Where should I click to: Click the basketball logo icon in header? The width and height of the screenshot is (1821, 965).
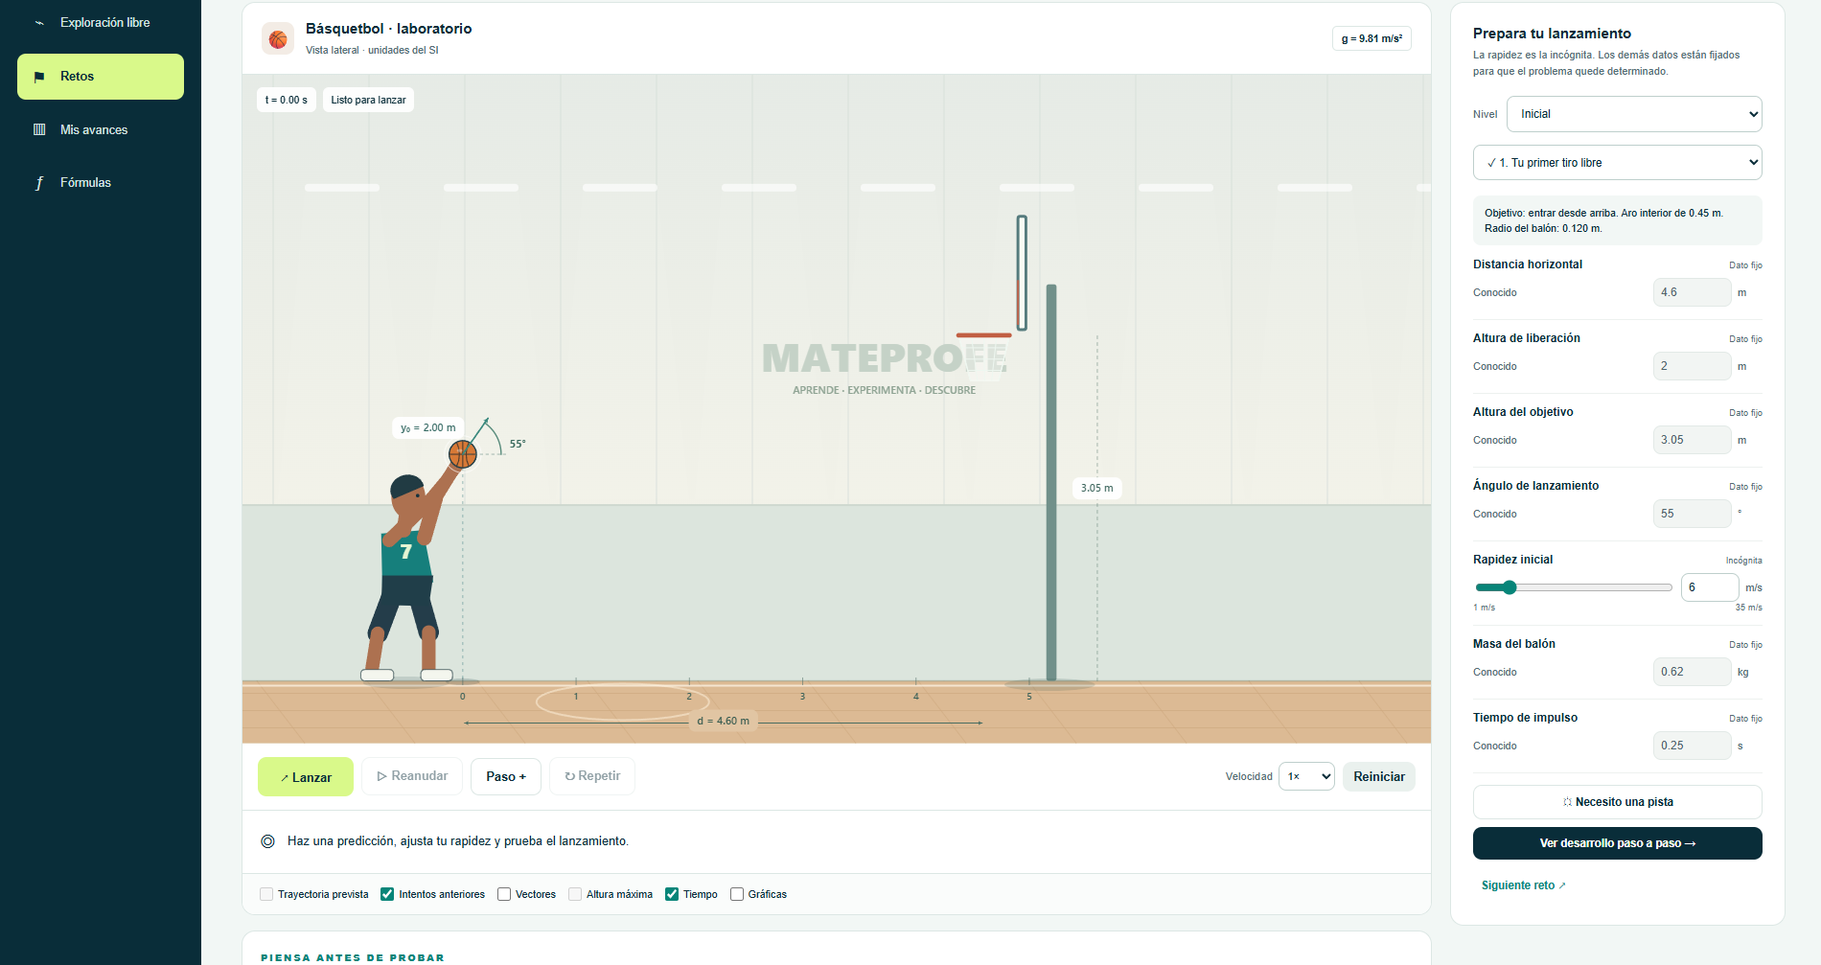coord(278,38)
